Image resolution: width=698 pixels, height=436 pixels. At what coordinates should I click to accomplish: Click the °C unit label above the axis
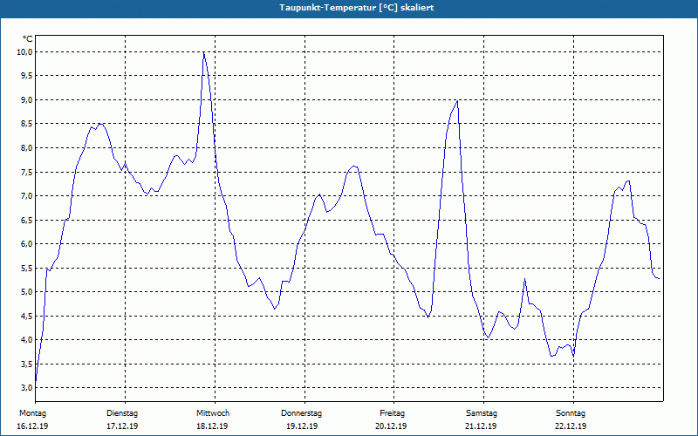click(x=28, y=39)
